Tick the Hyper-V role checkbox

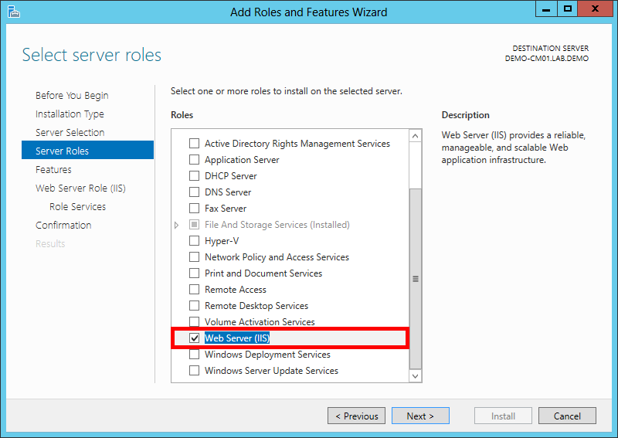[195, 241]
